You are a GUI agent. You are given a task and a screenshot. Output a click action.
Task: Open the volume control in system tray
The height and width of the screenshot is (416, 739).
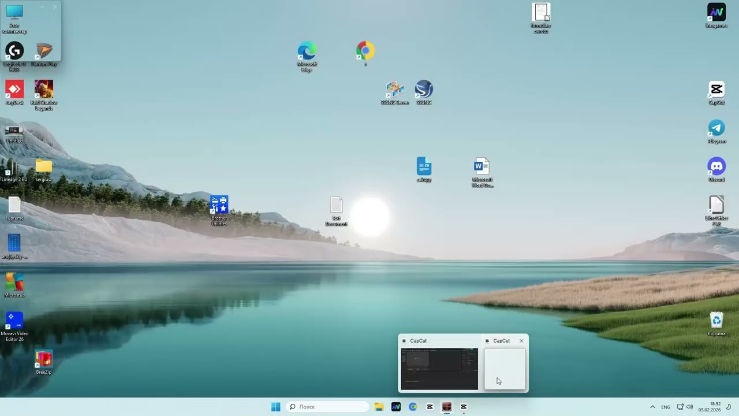(689, 407)
